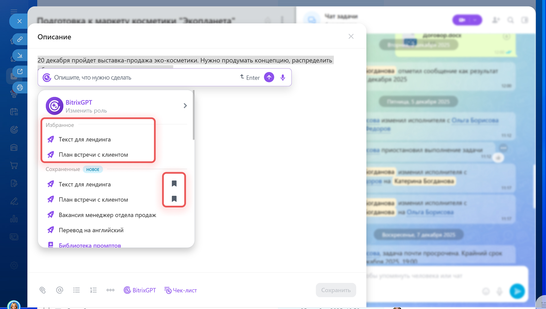Open the 'Библиотека промптов' link
The image size is (546, 309).
pyautogui.click(x=90, y=245)
